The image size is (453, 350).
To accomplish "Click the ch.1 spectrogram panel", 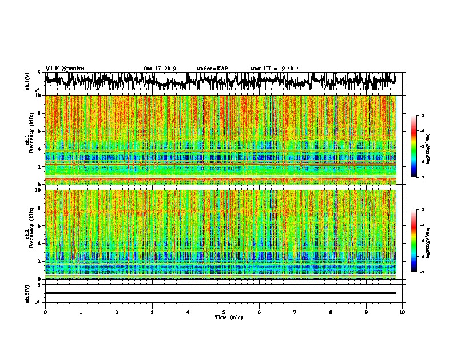I will point(221,140).
